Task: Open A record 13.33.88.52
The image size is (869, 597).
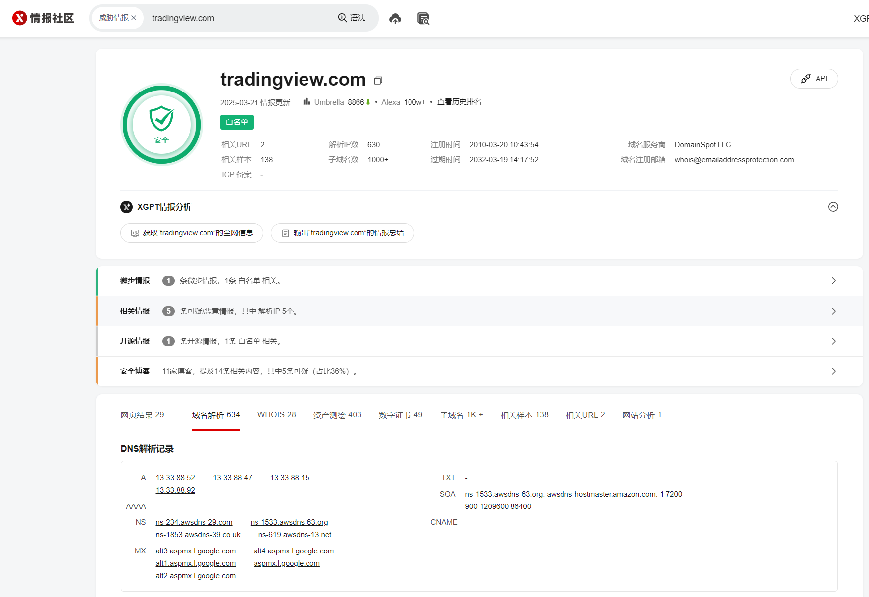Action: click(x=175, y=478)
